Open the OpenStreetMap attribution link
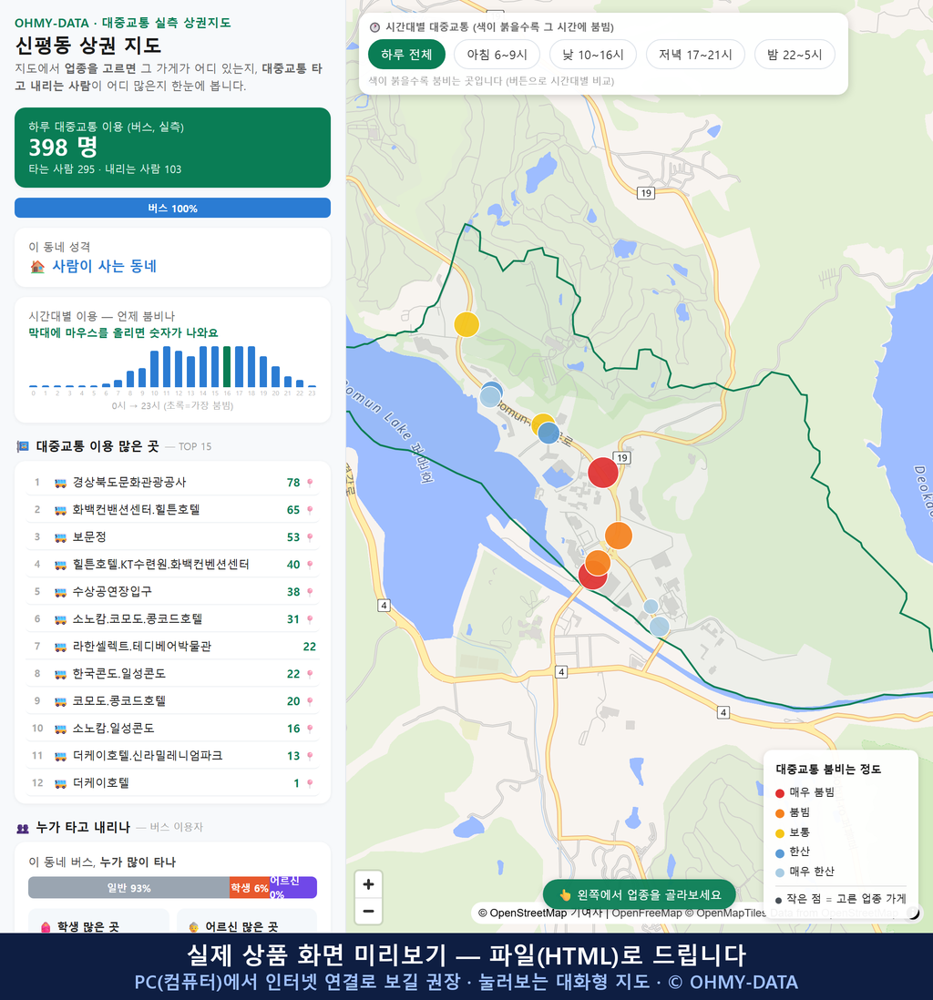Image resolution: width=933 pixels, height=1000 pixels. pos(522,913)
